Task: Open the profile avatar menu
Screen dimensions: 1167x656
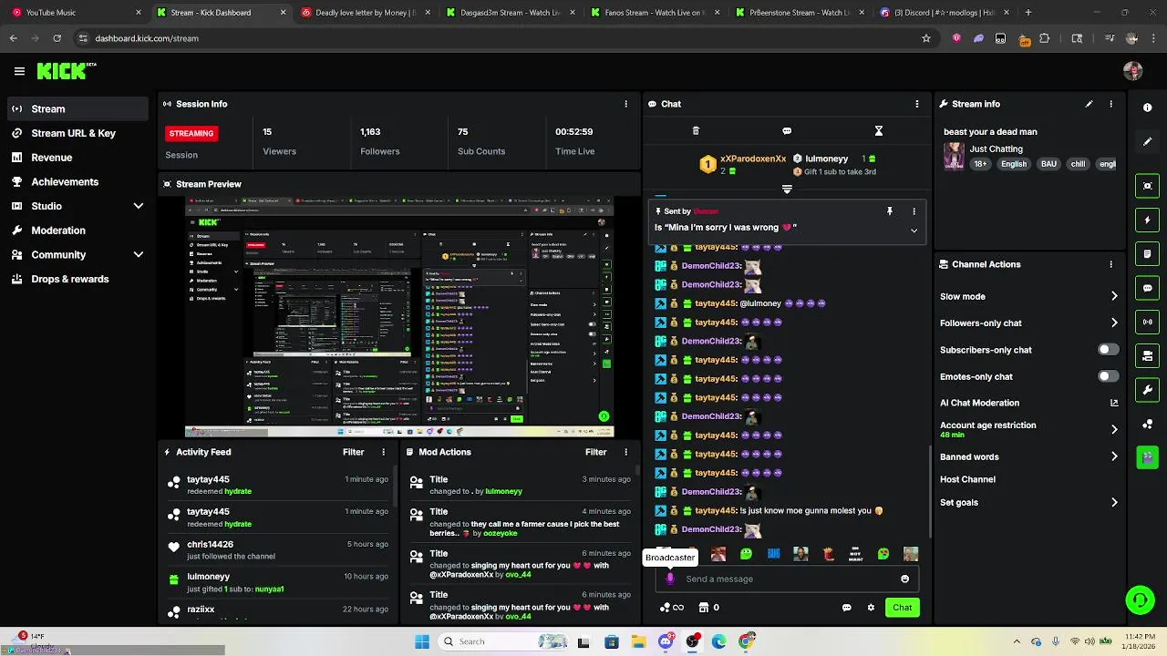Action: click(x=1133, y=71)
